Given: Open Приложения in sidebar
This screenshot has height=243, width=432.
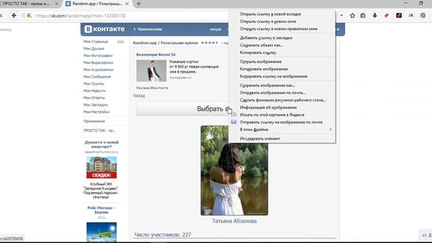Looking at the screenshot, I should click(94, 122).
